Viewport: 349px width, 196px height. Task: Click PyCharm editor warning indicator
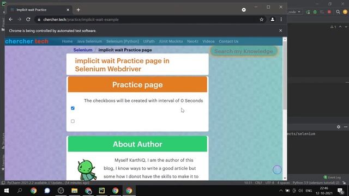coord(333,27)
